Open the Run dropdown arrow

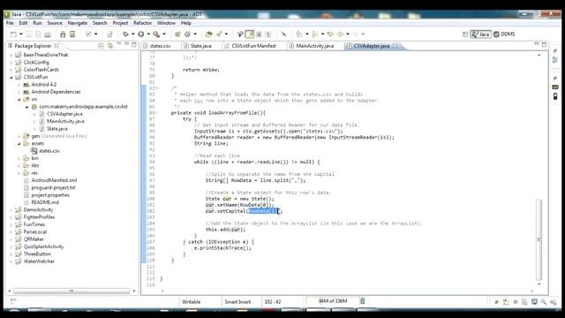[x=148, y=34]
